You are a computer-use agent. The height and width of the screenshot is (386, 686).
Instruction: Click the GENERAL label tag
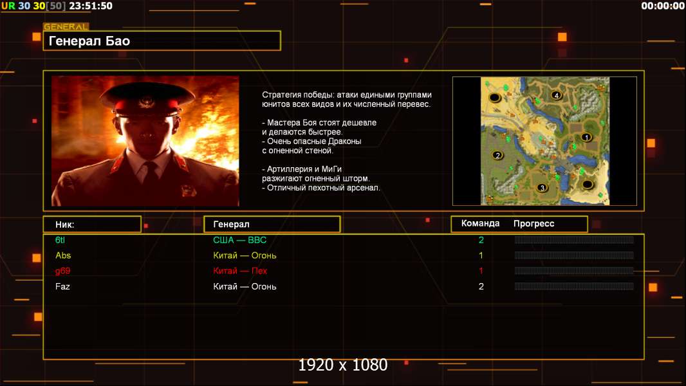pyautogui.click(x=66, y=26)
